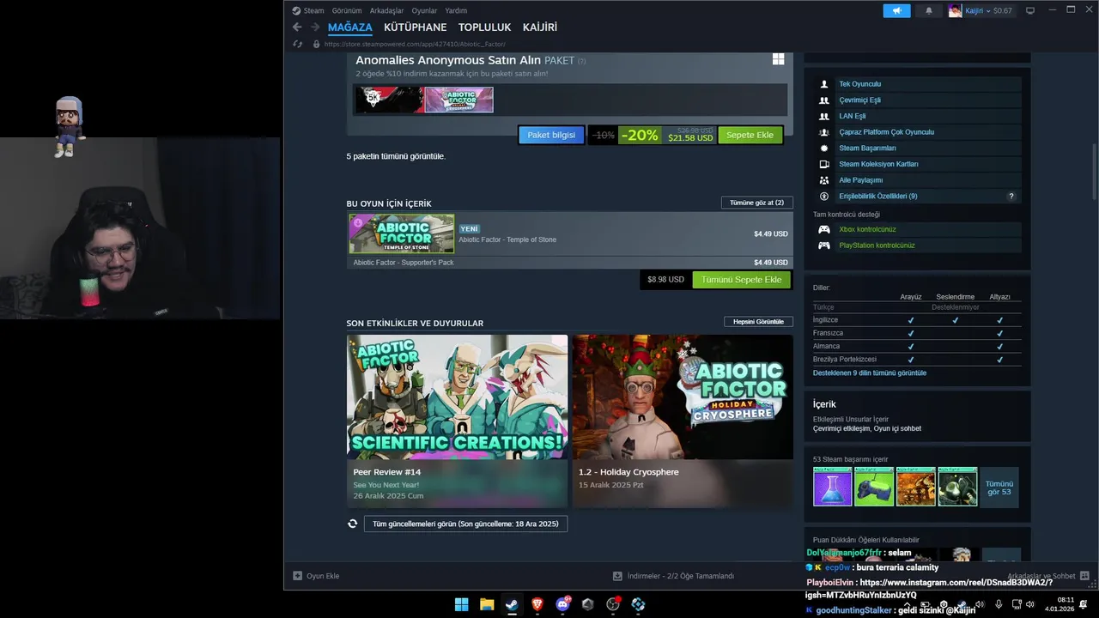
Task: Open the Oyunlar menu
Action: (x=424, y=11)
